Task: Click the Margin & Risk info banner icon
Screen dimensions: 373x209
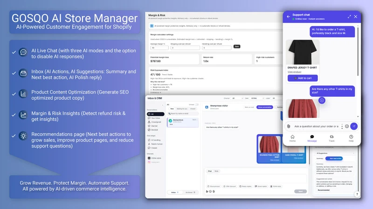Action: pos(152,26)
